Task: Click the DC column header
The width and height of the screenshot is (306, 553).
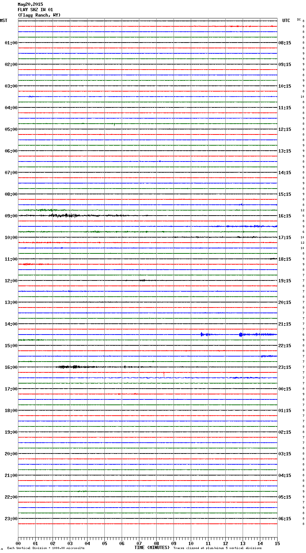Action: (299, 19)
